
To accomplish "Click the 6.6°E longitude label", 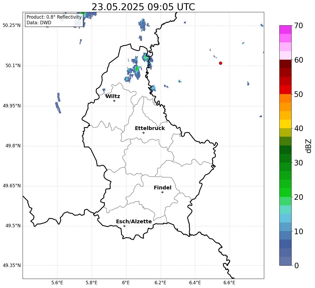I will click(229, 283).
